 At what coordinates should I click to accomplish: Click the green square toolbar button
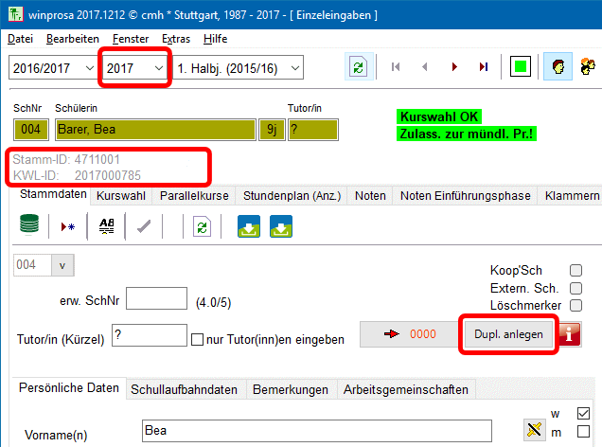[520, 67]
